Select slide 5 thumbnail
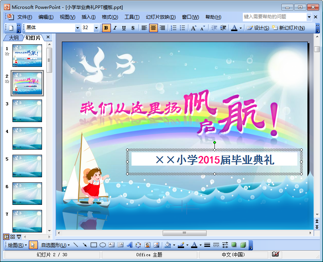 [27, 166]
